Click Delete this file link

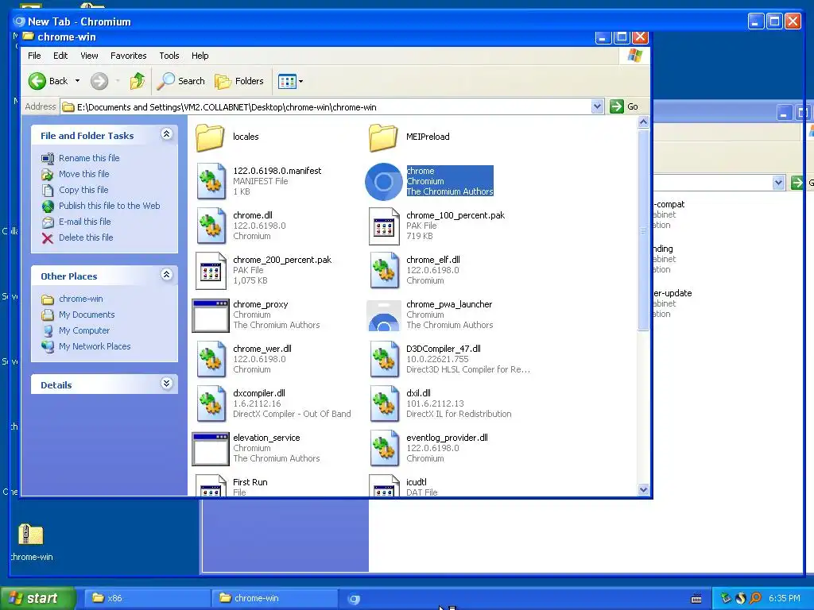point(86,237)
